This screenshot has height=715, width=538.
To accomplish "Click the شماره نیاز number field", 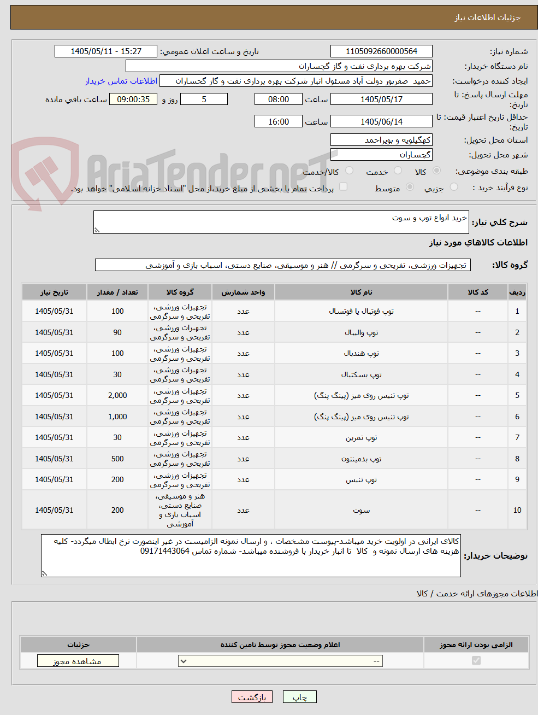I will [381, 51].
